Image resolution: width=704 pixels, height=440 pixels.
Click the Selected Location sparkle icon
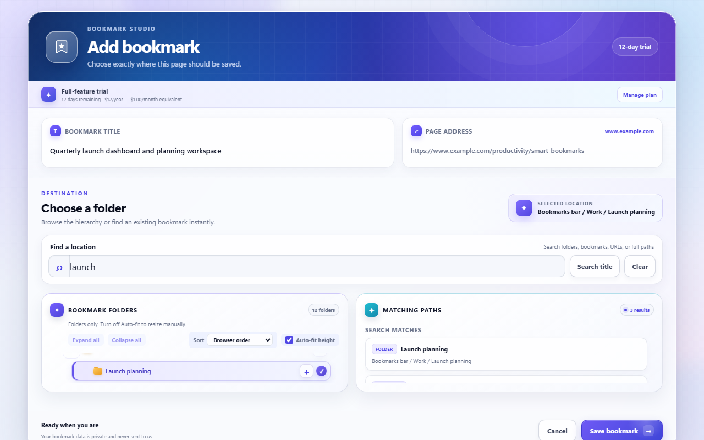click(x=524, y=208)
